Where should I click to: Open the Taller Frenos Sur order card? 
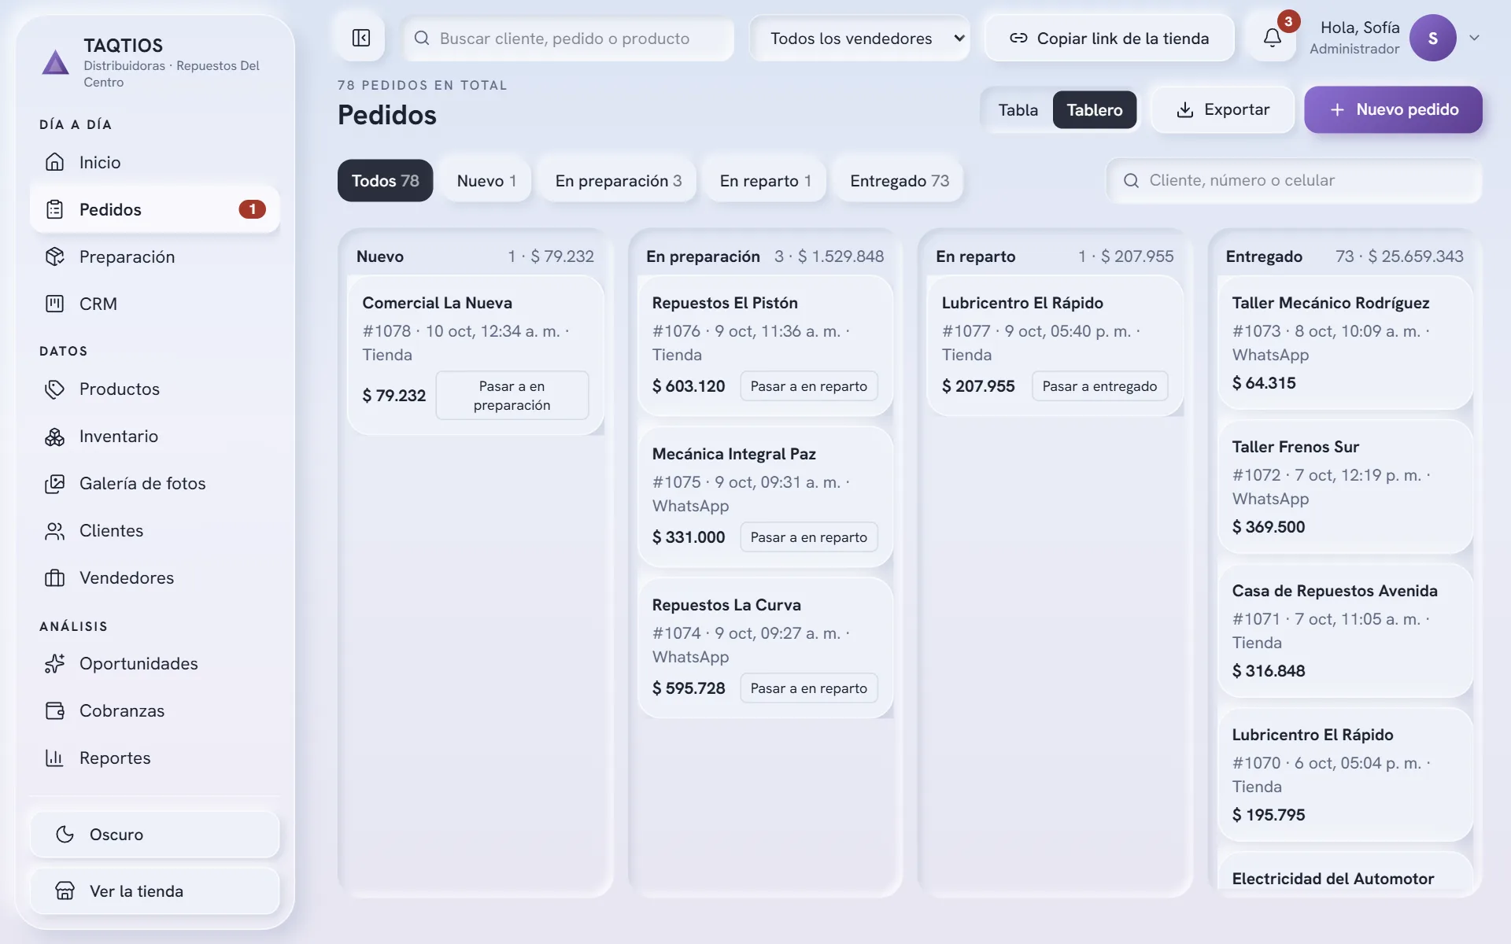click(x=1345, y=486)
